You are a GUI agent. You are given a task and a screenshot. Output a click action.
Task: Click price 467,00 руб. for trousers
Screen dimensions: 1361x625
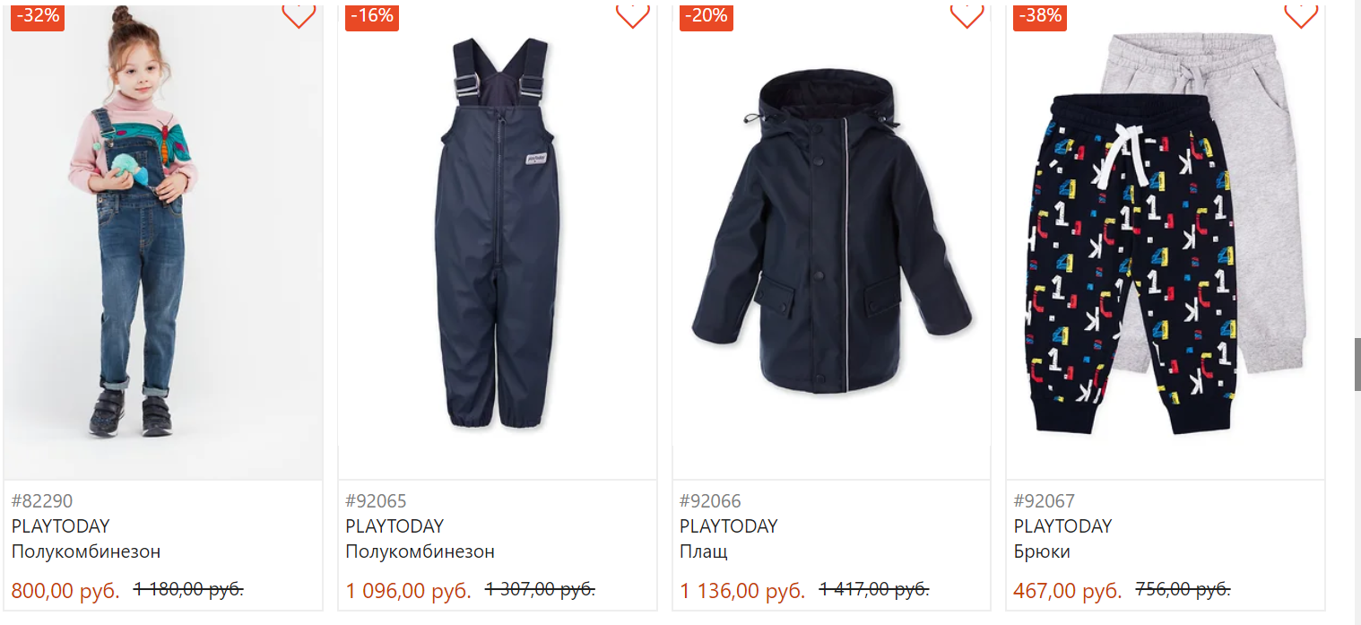coord(1067,592)
